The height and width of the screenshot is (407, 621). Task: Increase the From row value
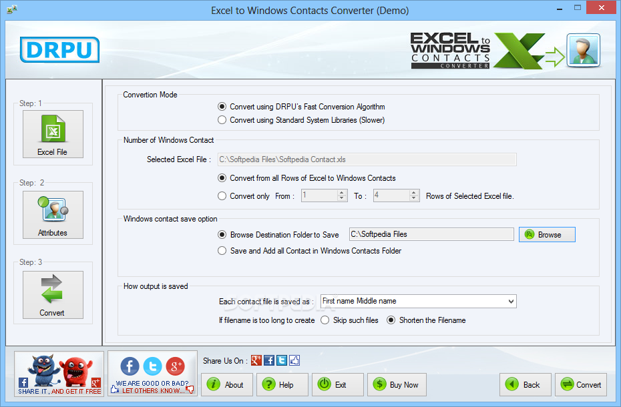tap(342, 192)
